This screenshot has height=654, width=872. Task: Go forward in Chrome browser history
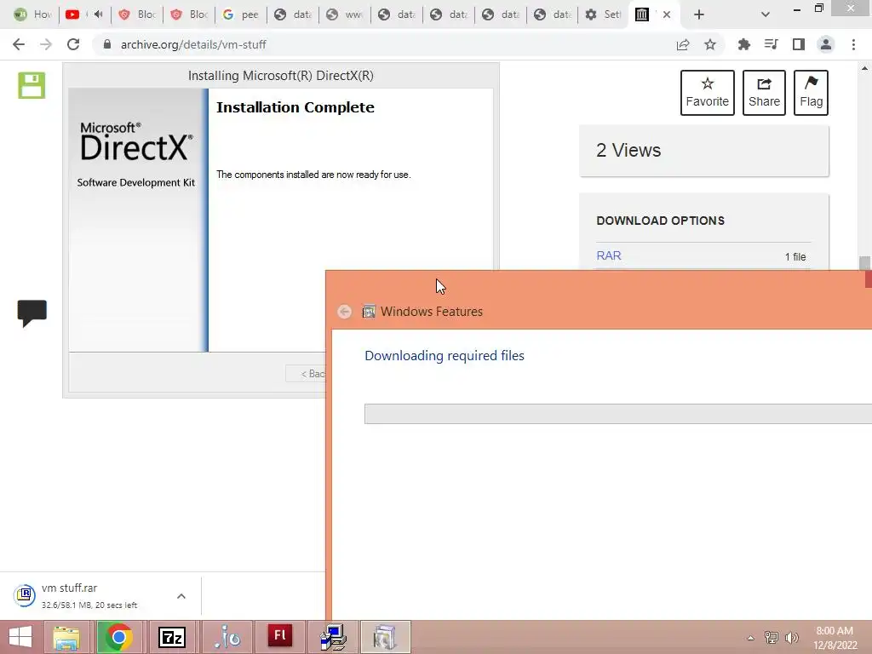tap(46, 44)
